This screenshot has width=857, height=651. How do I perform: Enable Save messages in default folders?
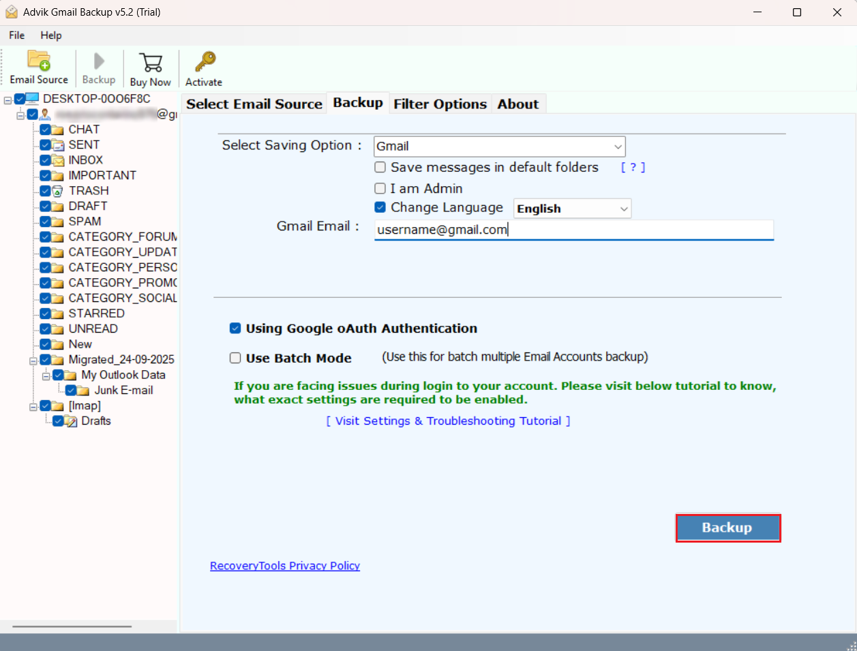point(380,167)
